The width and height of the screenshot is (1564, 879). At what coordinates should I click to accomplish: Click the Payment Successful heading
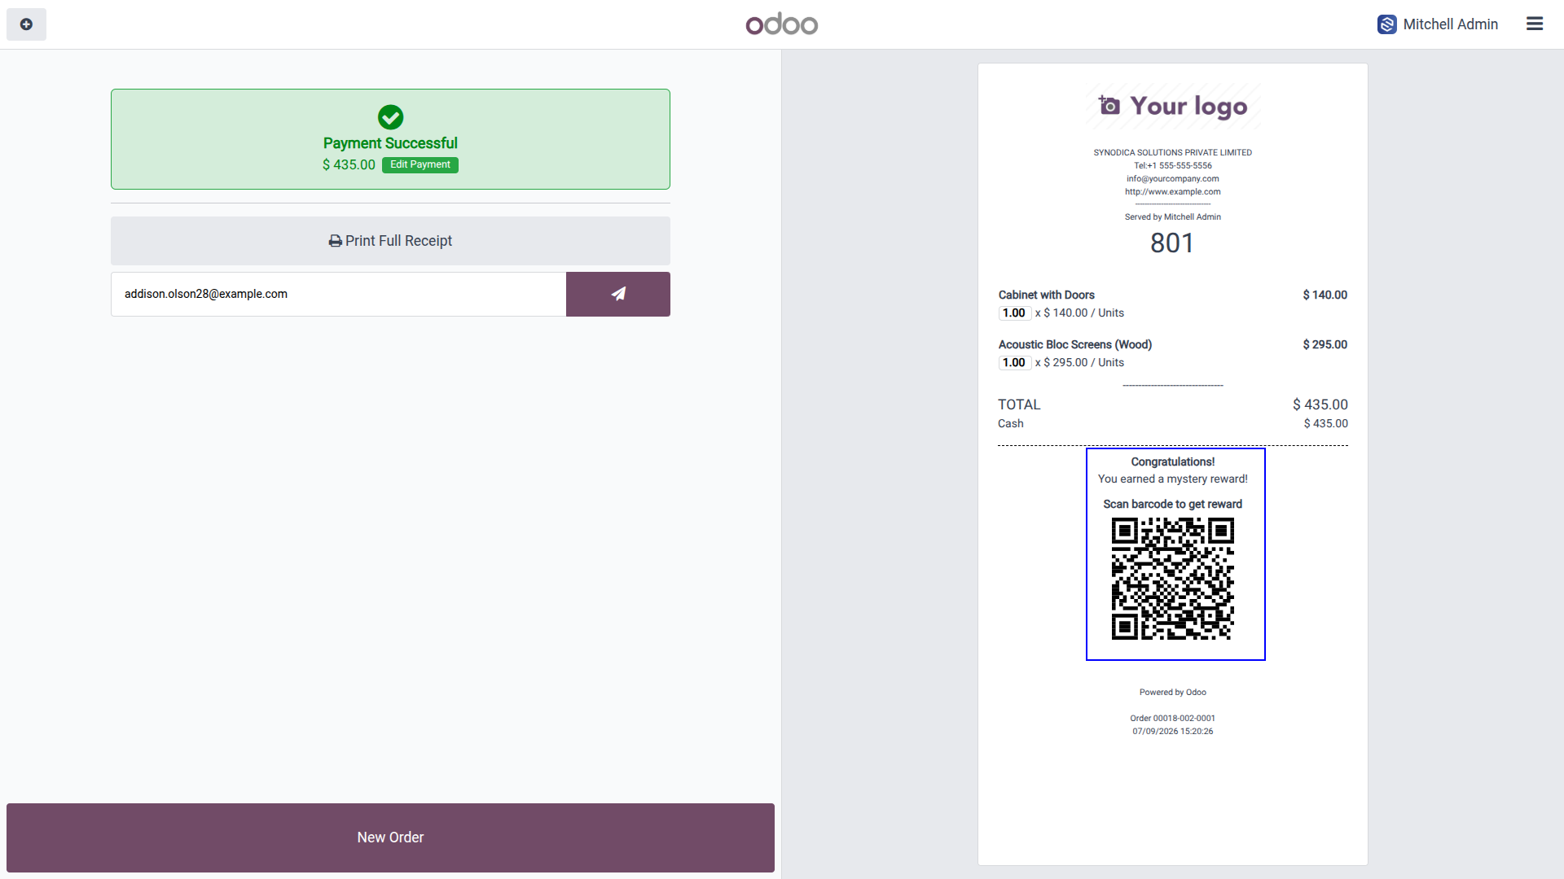point(390,143)
